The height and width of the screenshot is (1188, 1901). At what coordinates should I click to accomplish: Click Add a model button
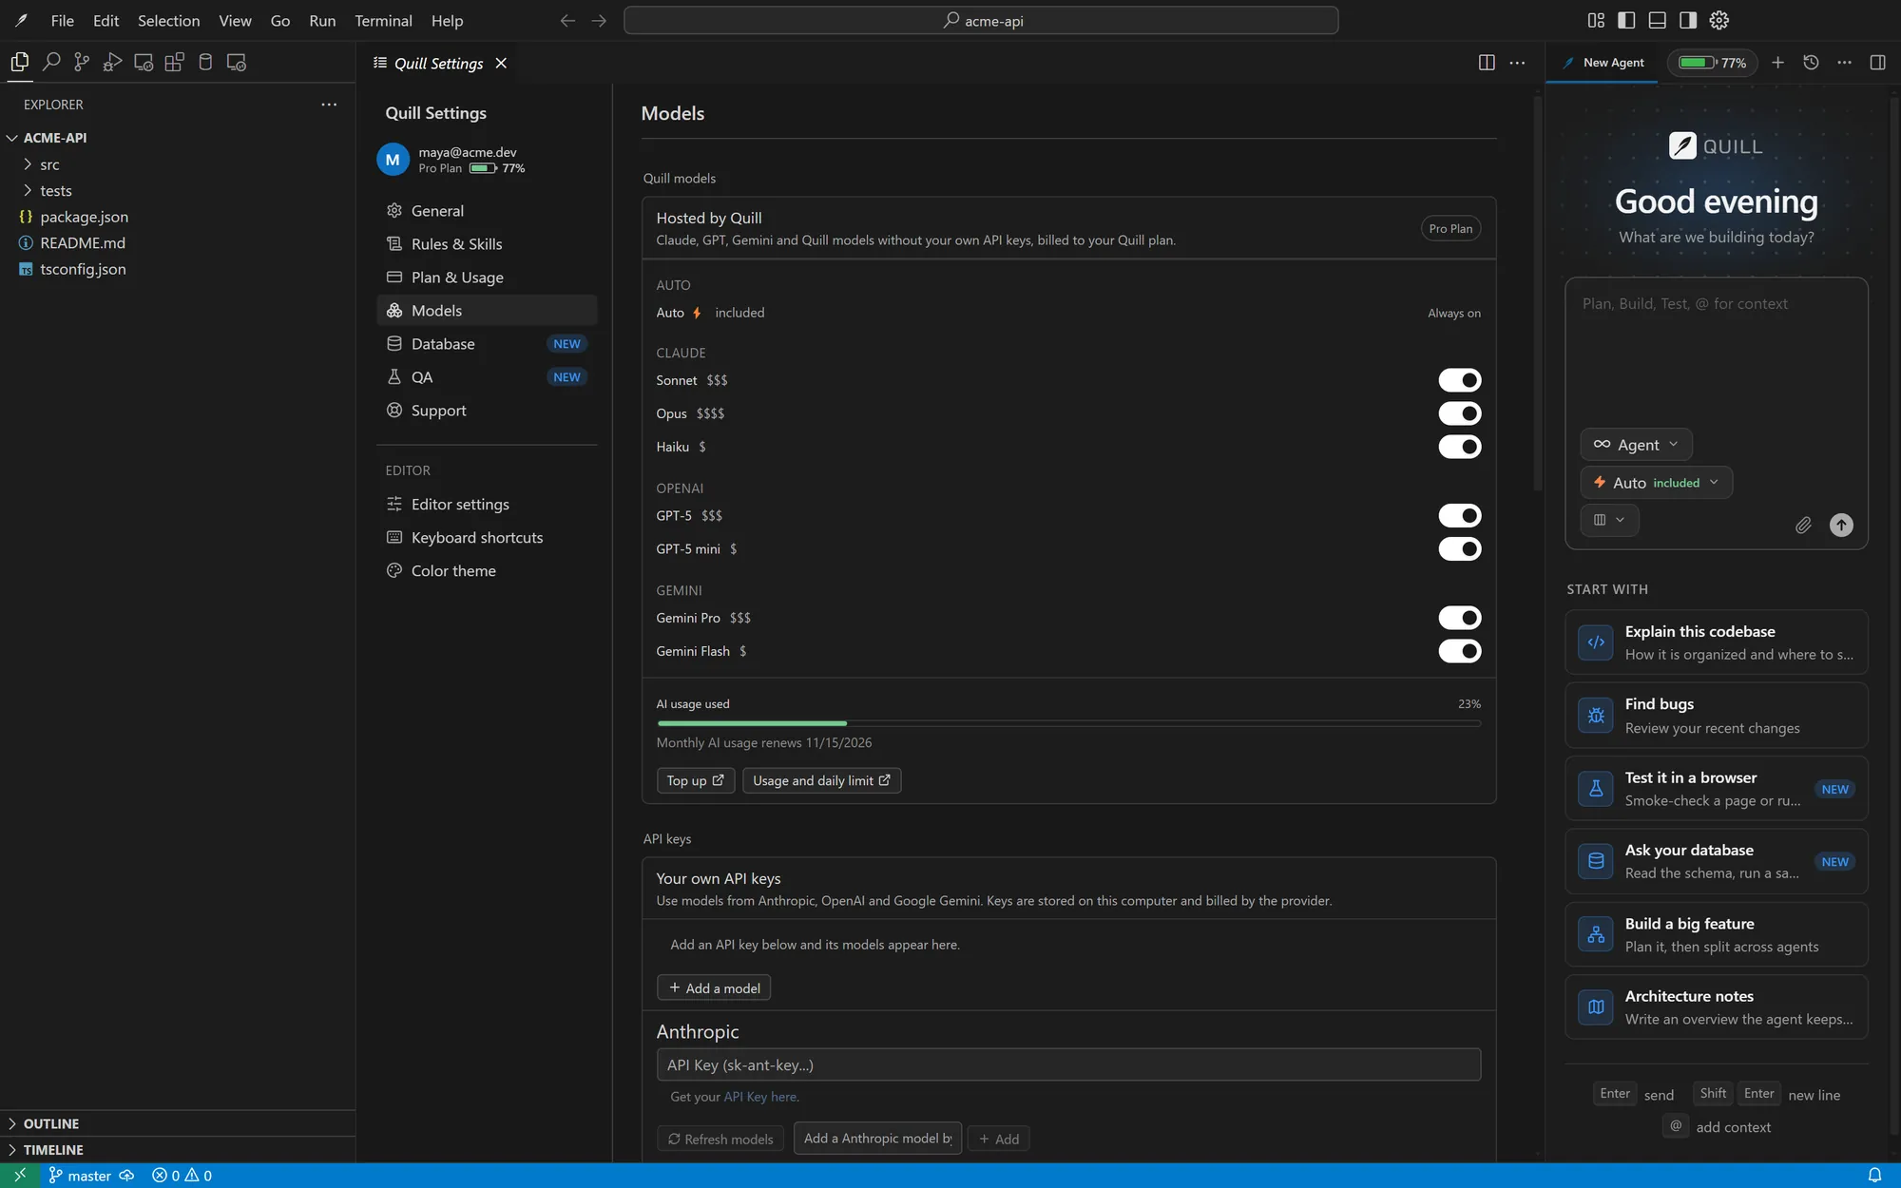pyautogui.click(x=714, y=988)
